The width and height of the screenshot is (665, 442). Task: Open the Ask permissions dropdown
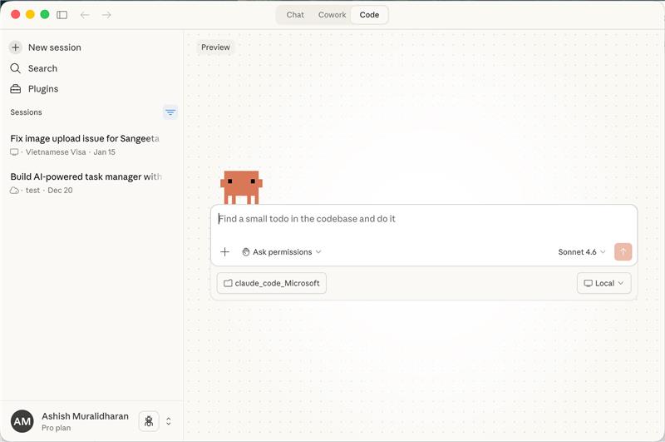click(282, 251)
